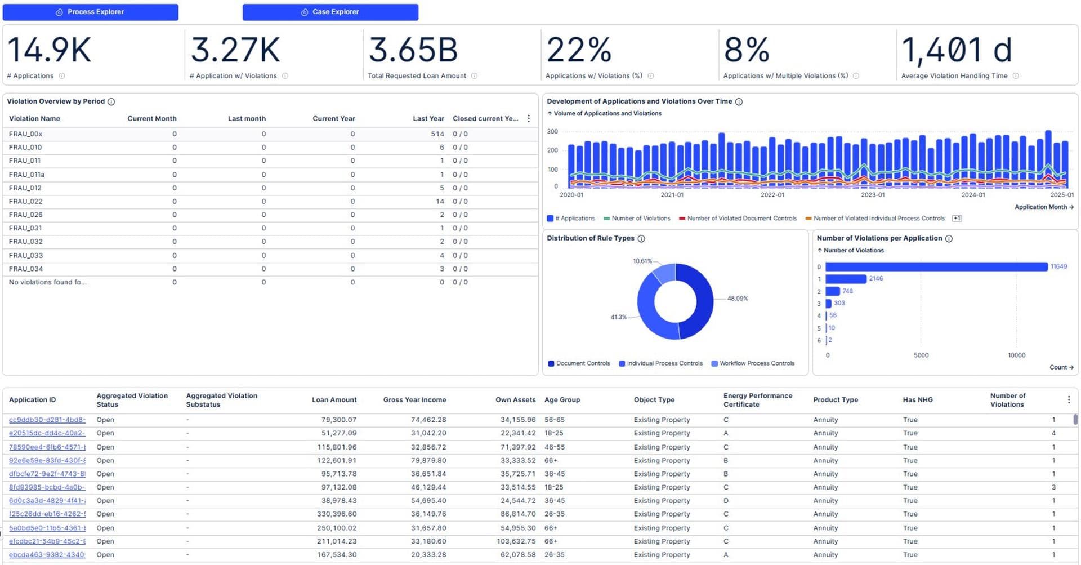Select the FRAU_034 violation row
Screen dimensions: 1081x565
tap(270, 269)
